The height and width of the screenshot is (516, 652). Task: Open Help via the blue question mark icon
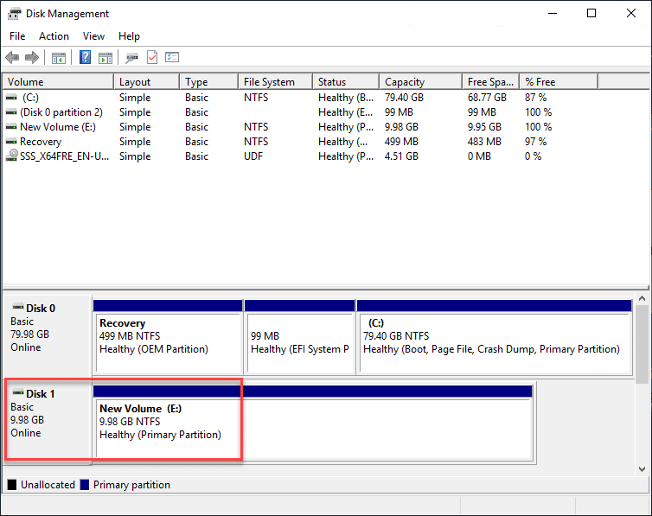86,57
